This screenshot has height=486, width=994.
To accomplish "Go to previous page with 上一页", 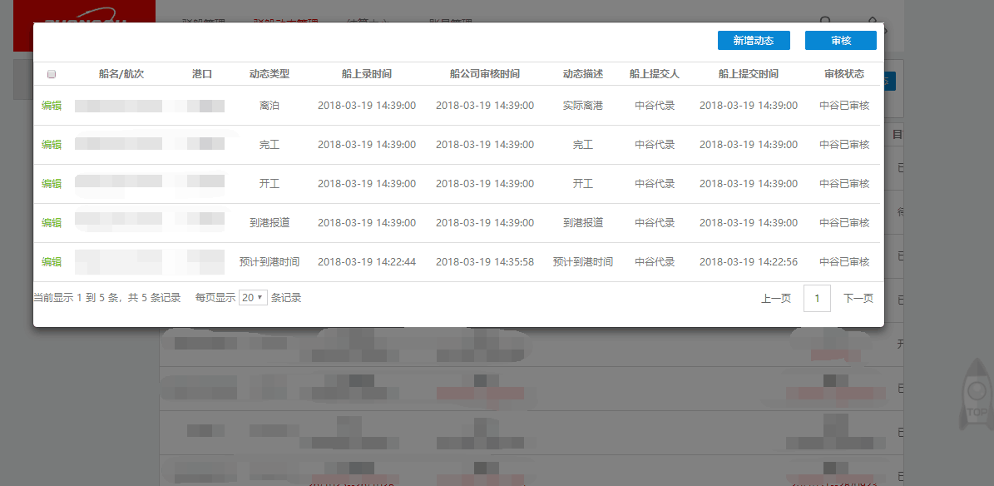I will click(x=776, y=298).
